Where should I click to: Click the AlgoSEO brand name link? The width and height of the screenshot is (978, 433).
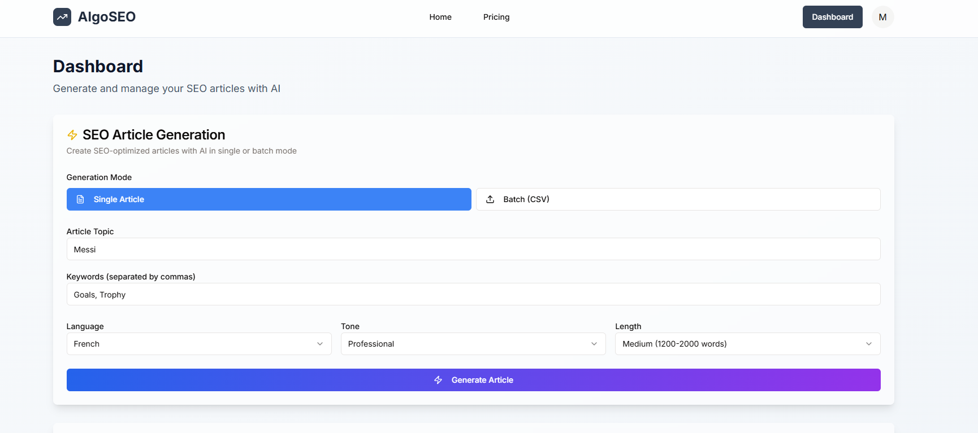pos(107,17)
